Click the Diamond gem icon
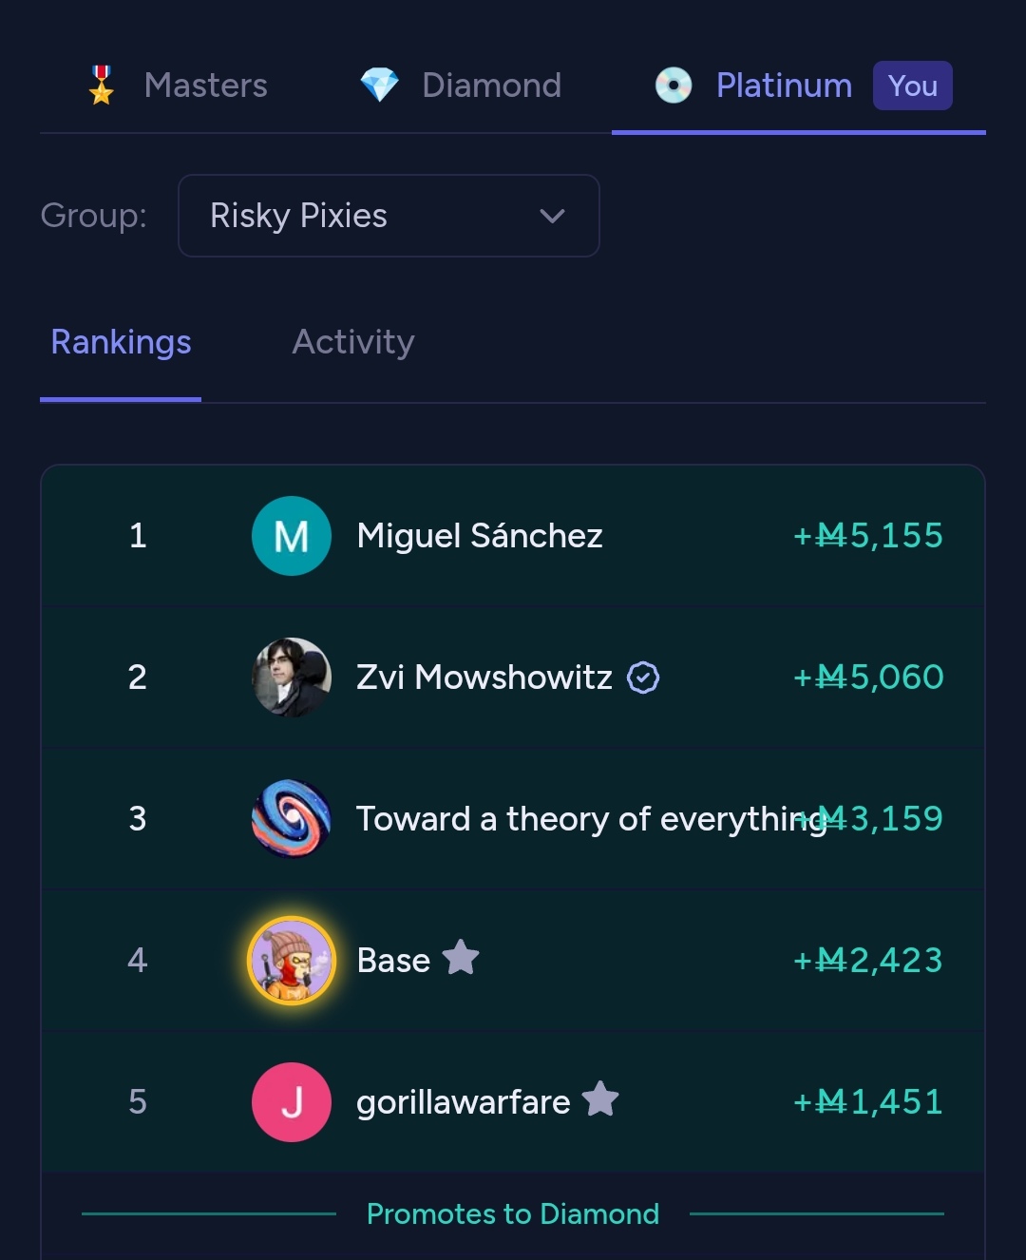Screen dimensions: 1026x1260 [x=380, y=86]
